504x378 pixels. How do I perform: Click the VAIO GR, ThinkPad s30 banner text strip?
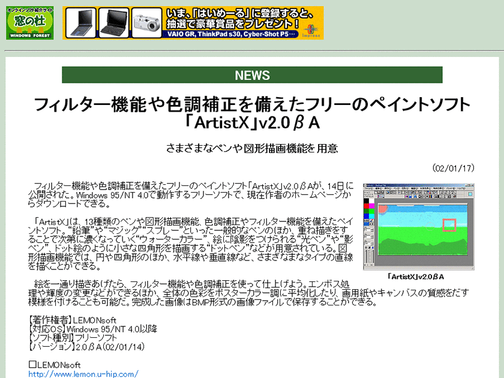coord(232,34)
